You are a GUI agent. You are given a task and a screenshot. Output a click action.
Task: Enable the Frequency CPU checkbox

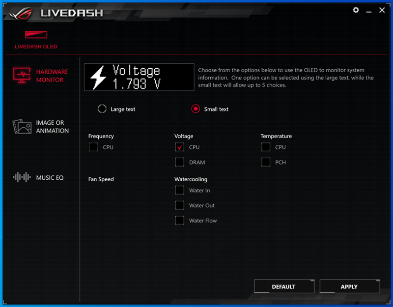(x=93, y=147)
